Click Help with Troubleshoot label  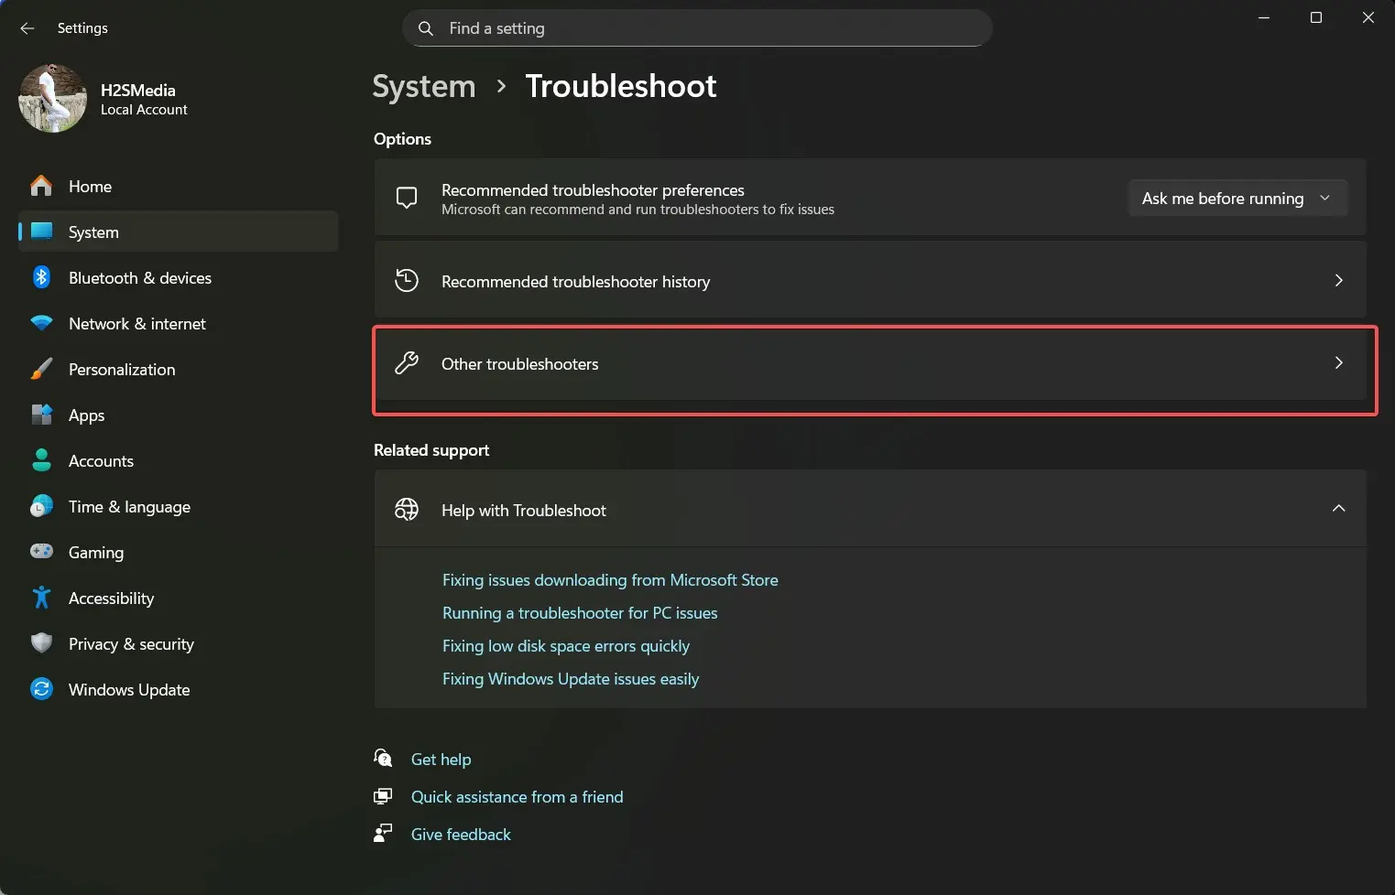tap(524, 510)
